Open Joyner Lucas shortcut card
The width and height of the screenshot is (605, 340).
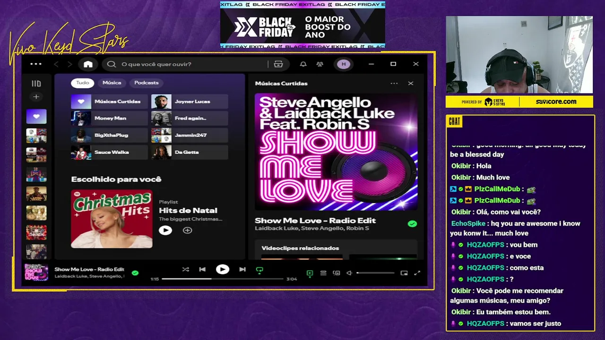click(x=190, y=102)
